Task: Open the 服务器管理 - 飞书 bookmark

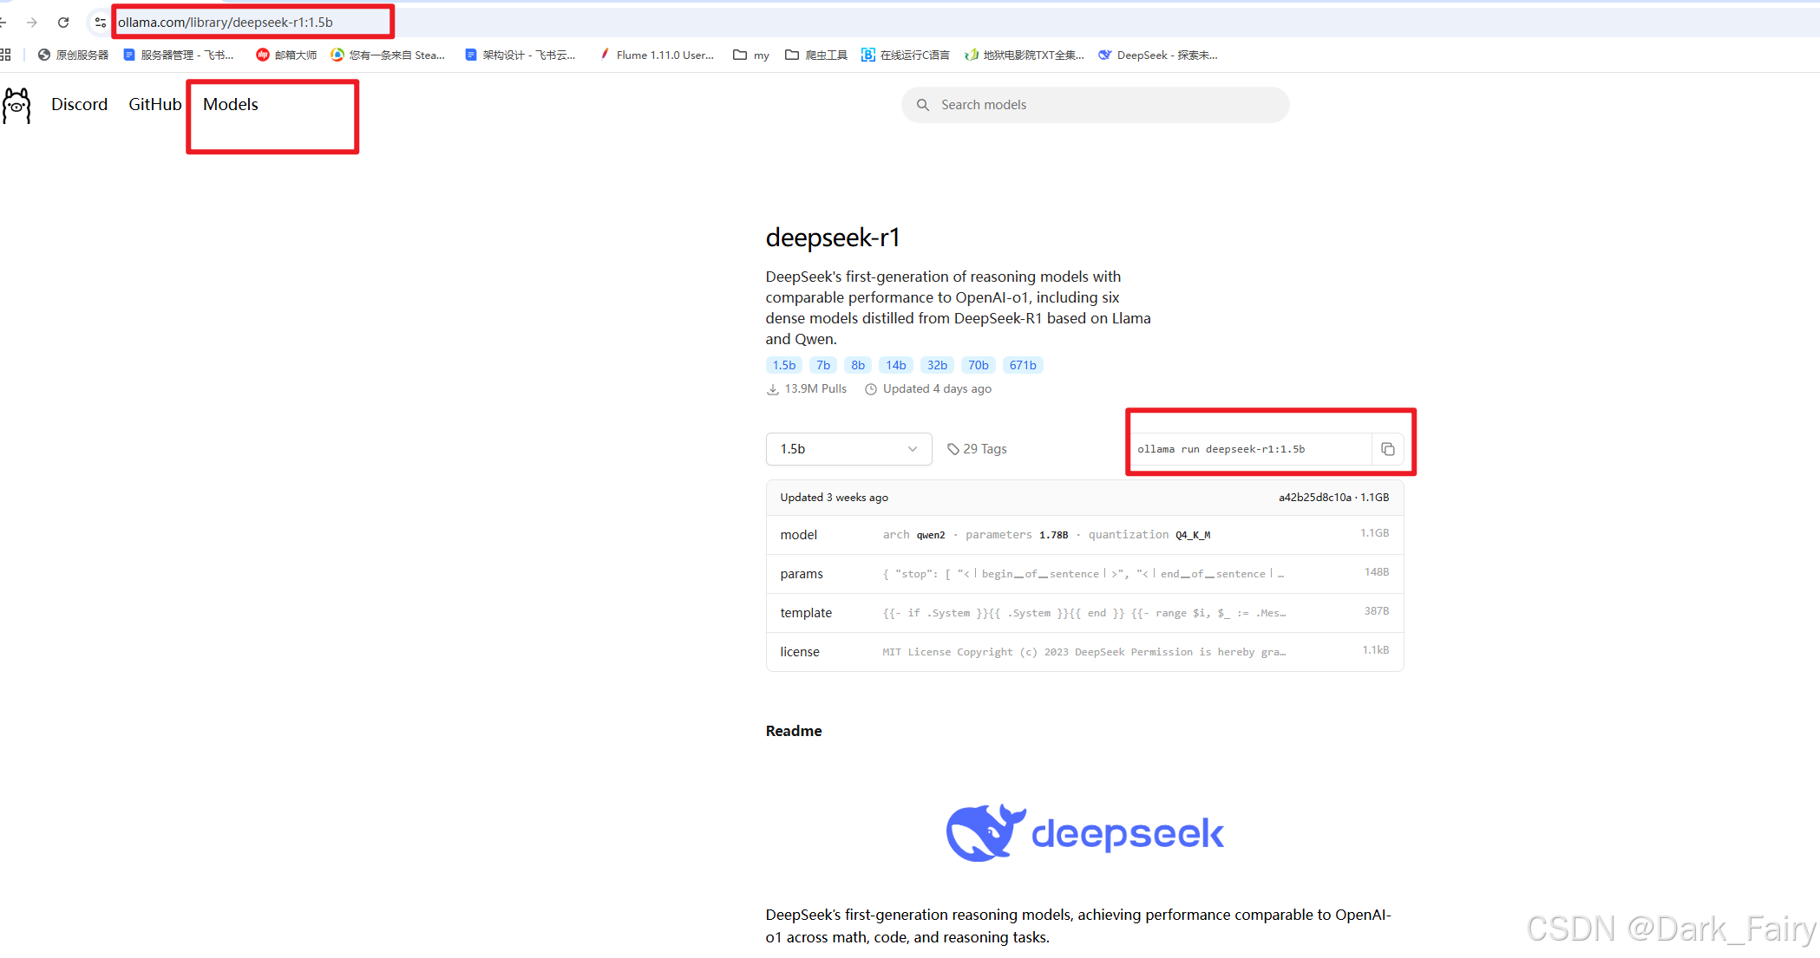Action: pos(179,55)
